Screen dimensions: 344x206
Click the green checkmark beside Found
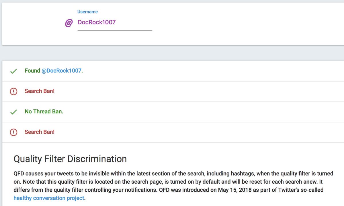[x=13, y=71]
